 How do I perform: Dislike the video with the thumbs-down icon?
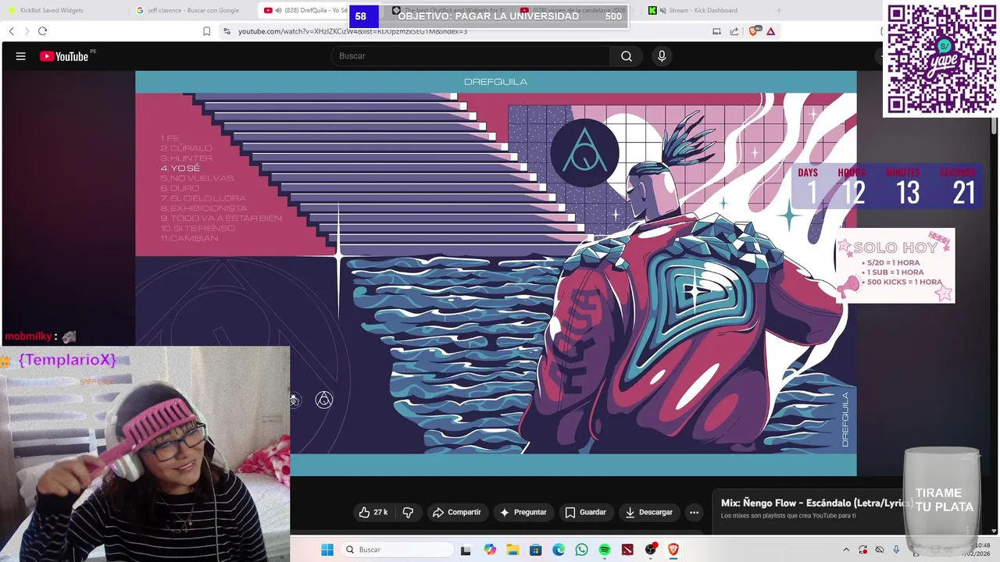(x=408, y=512)
